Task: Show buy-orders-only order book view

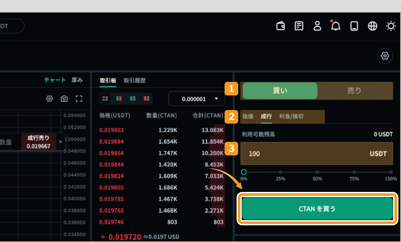Action: [x=133, y=99]
